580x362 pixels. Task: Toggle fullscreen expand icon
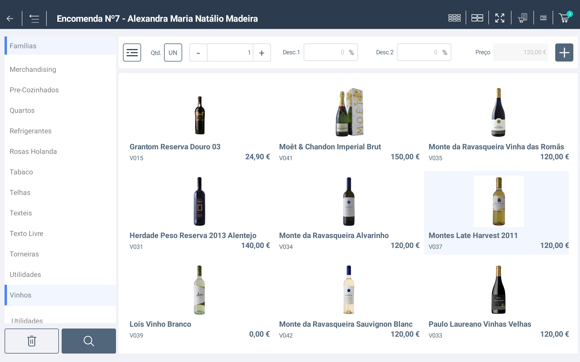(500, 18)
